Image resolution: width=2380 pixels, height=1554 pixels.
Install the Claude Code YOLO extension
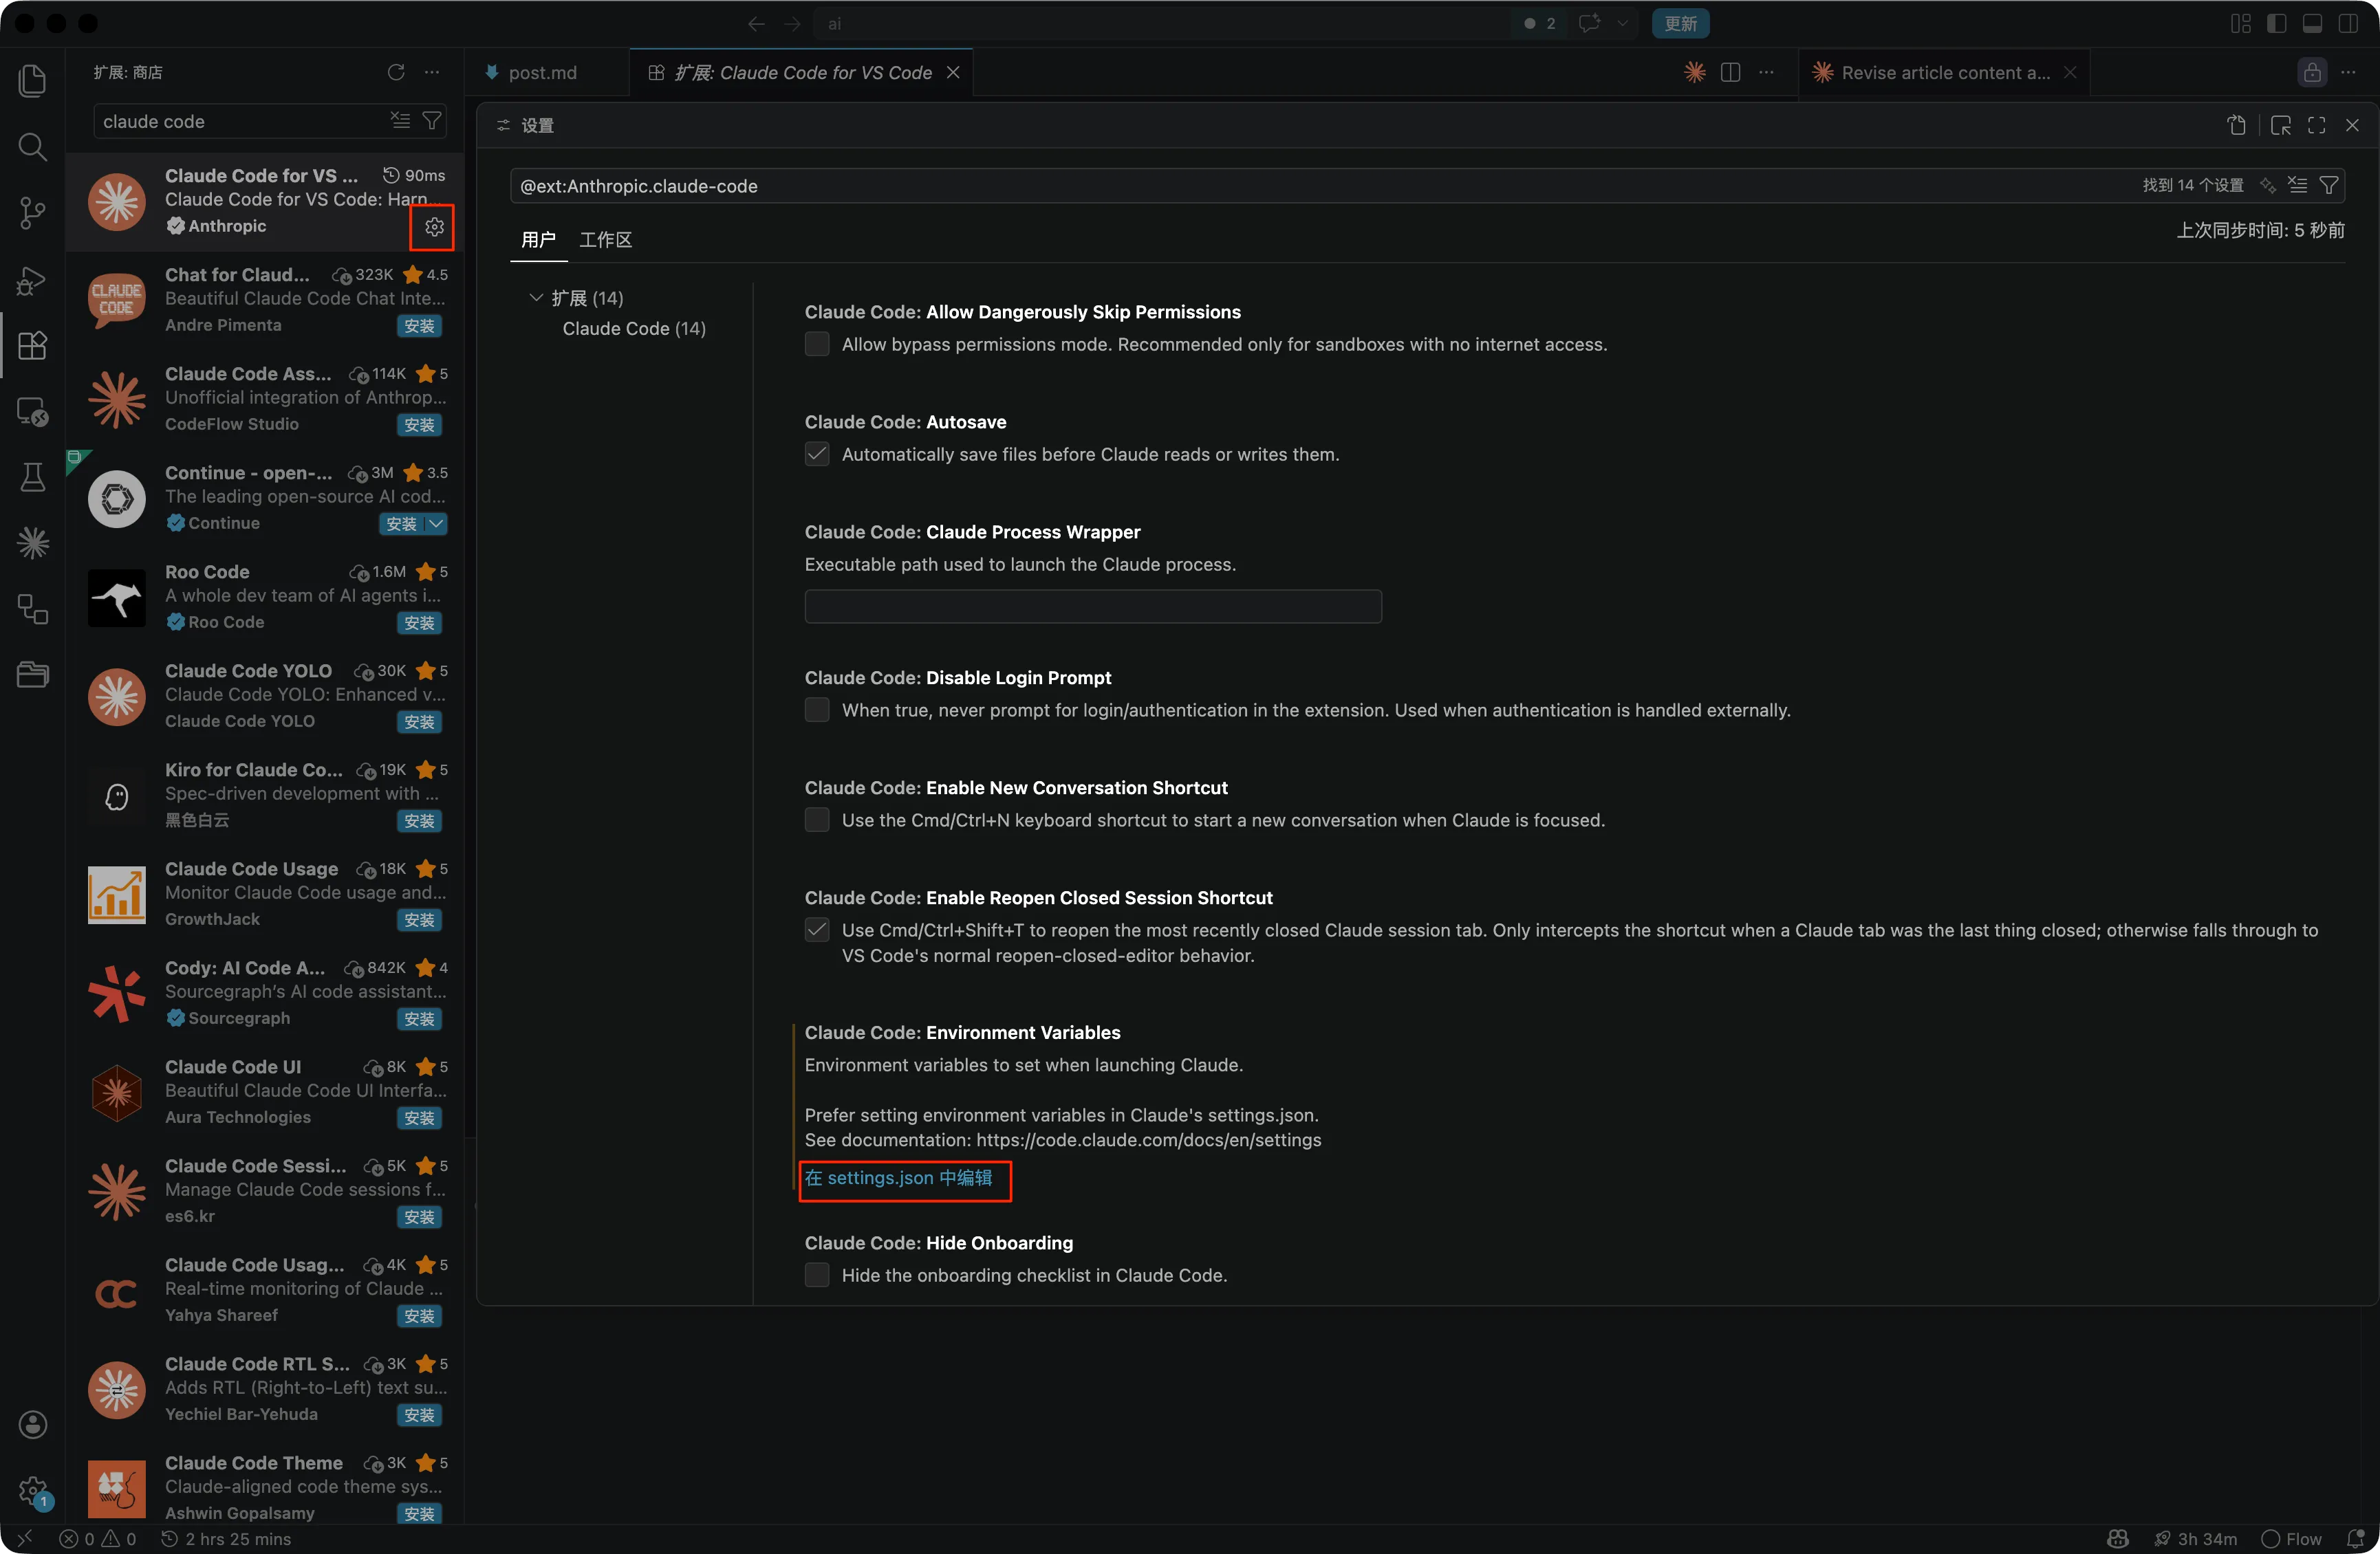pyautogui.click(x=419, y=721)
